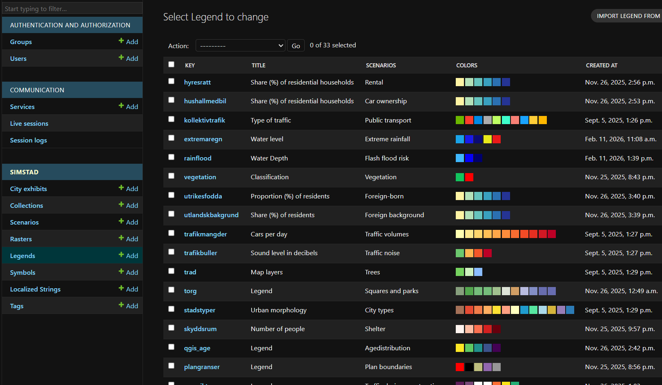Viewport: 662px width, 385px height.
Task: Open Localized Strings in sidebar
Action: 35,289
